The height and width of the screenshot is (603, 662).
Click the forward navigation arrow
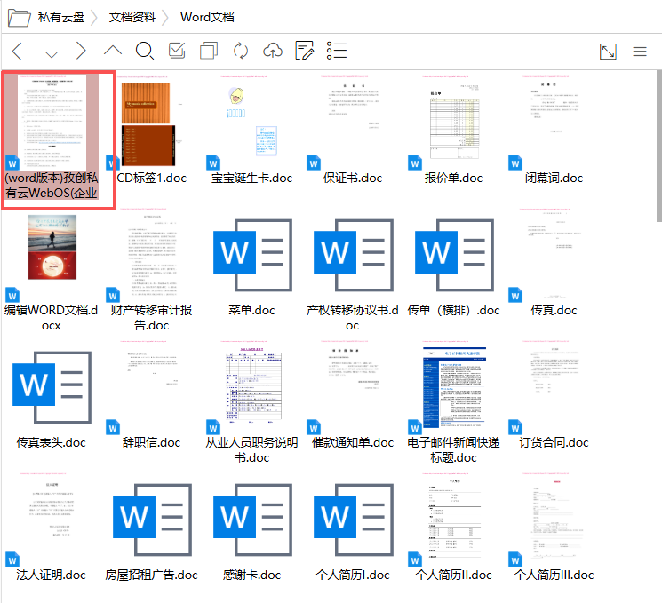[81, 51]
